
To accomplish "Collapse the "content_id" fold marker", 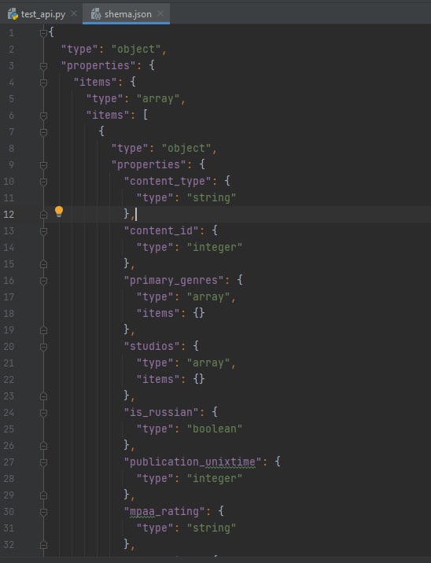I will coord(43,231).
